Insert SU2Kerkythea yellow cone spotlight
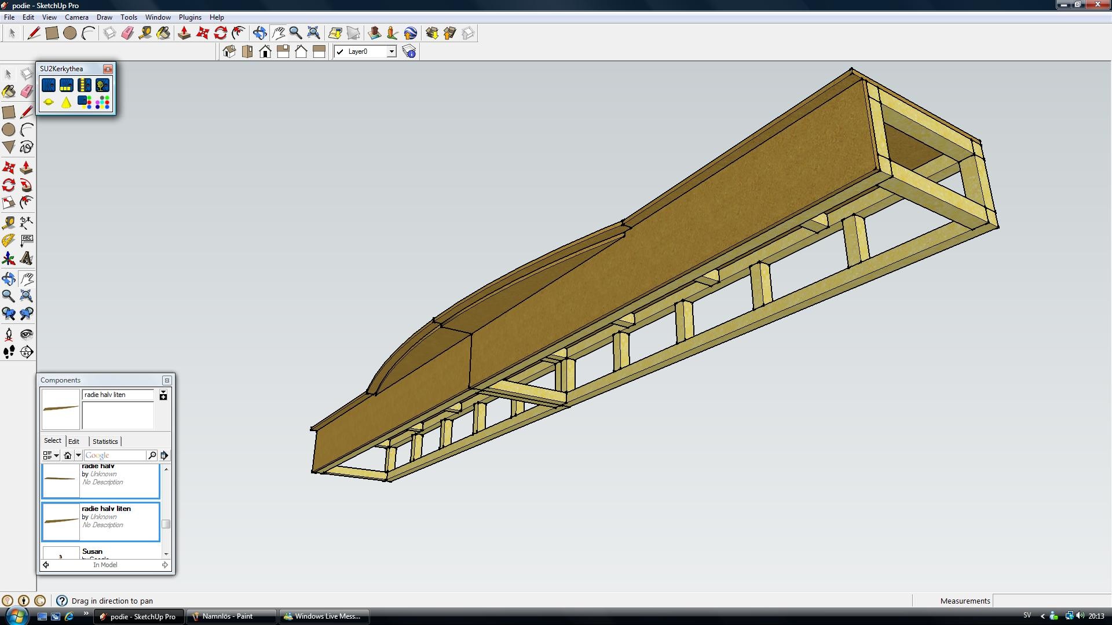1112x625 pixels. 67,102
